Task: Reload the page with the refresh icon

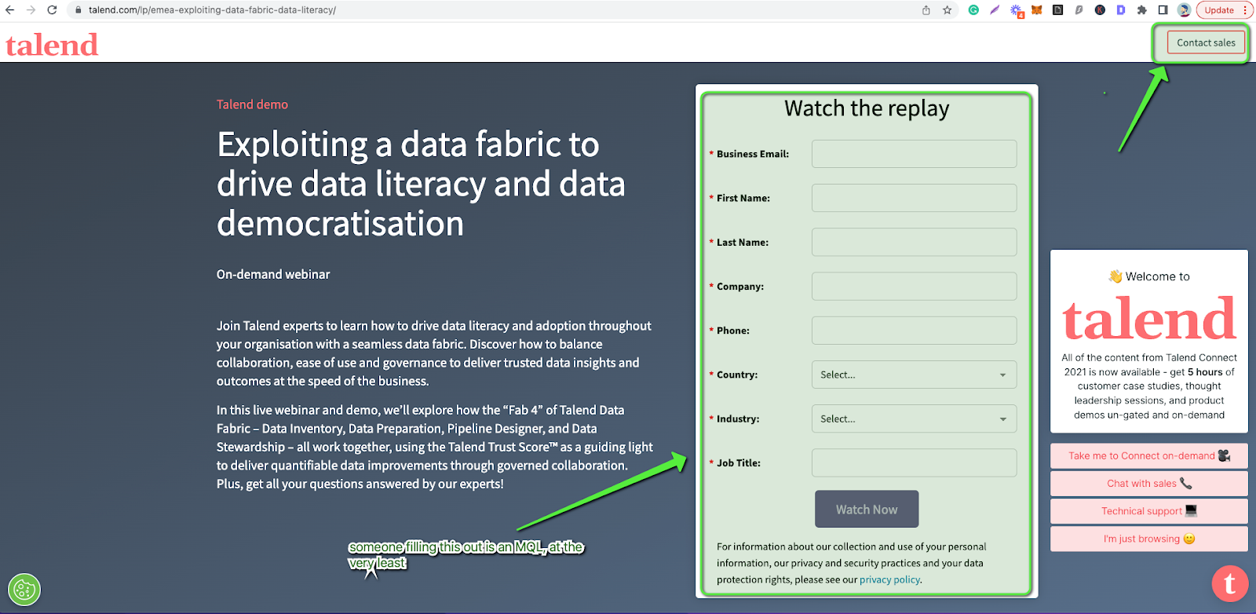Action: [52, 10]
